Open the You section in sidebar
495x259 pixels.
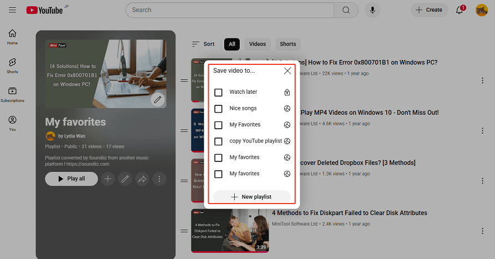coord(12,123)
